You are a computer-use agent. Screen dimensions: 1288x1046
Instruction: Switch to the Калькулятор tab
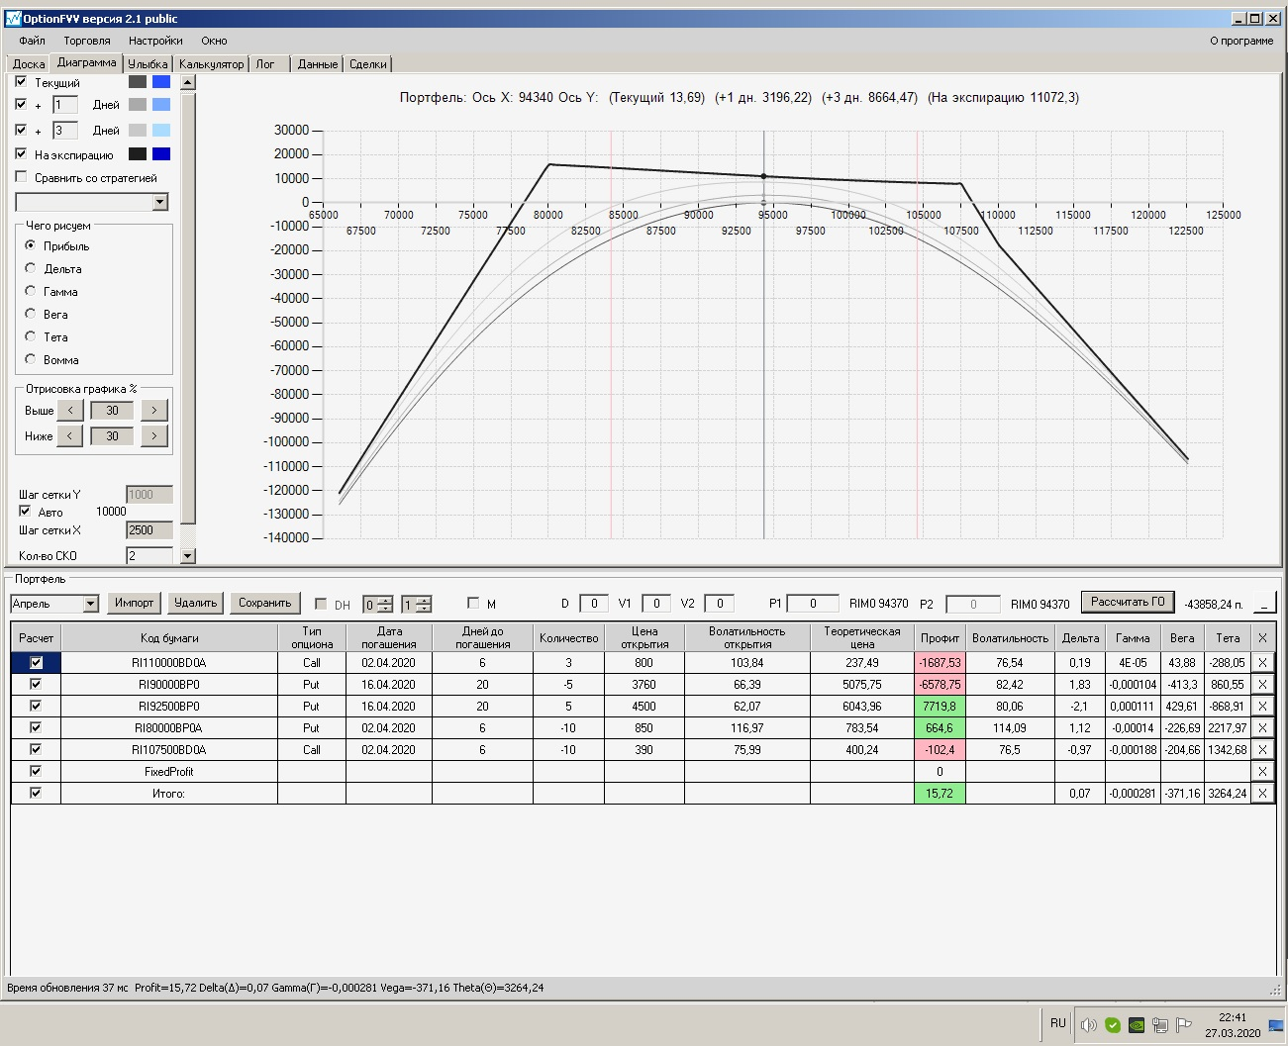(211, 64)
